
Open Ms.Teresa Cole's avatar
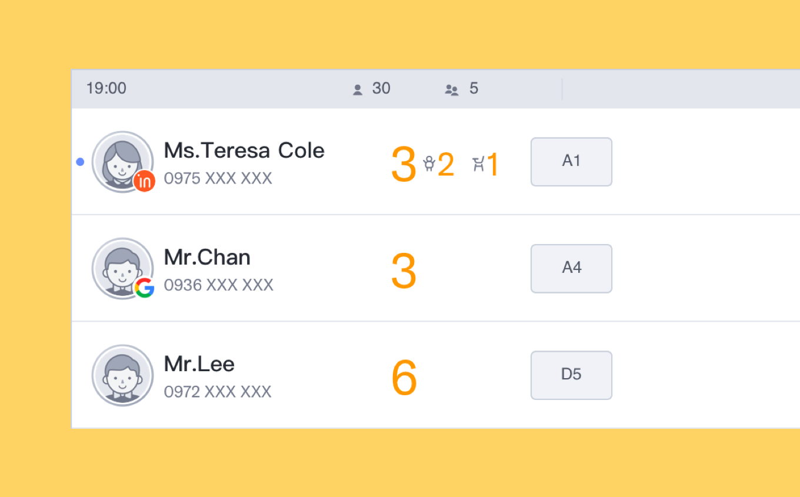click(x=121, y=160)
